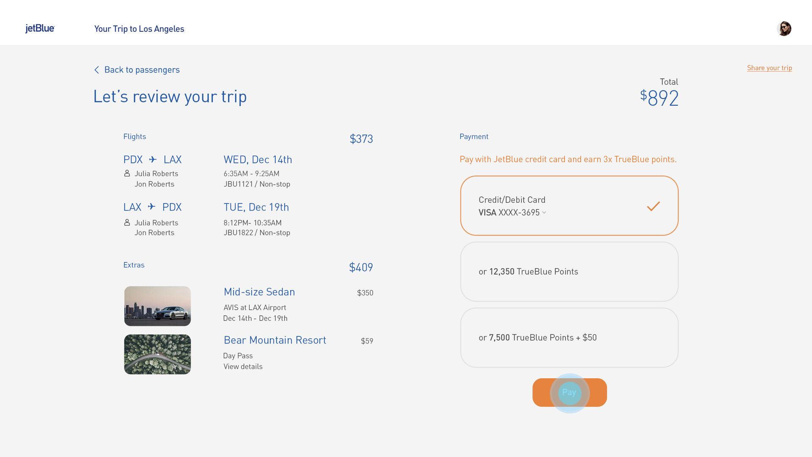Image resolution: width=812 pixels, height=457 pixels.
Task: Open Your Trip to Los Angeles header
Action: coord(139,29)
